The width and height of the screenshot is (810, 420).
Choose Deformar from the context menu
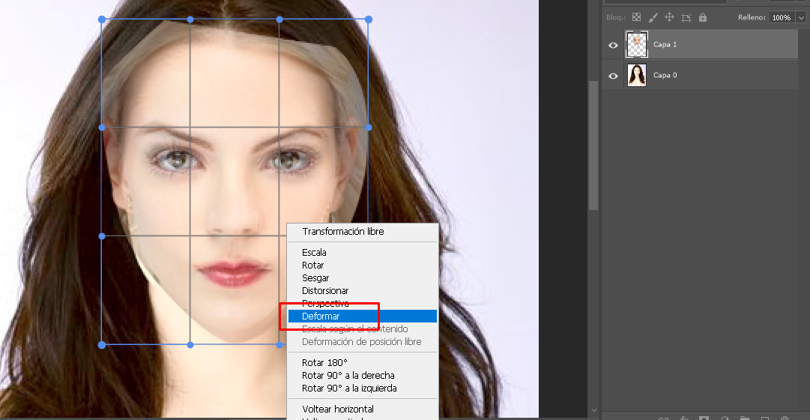(x=321, y=316)
